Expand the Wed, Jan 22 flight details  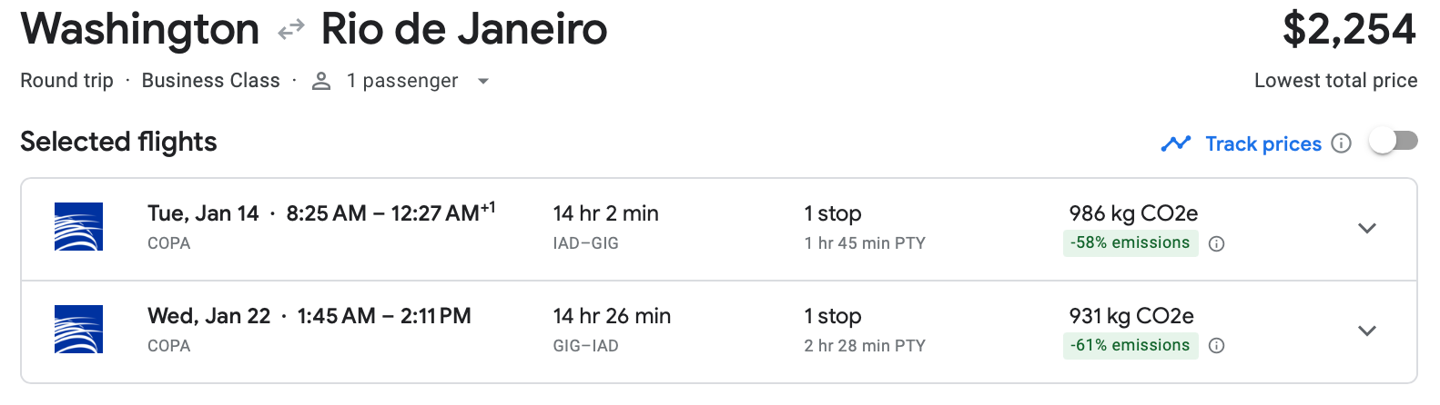[x=1366, y=331]
